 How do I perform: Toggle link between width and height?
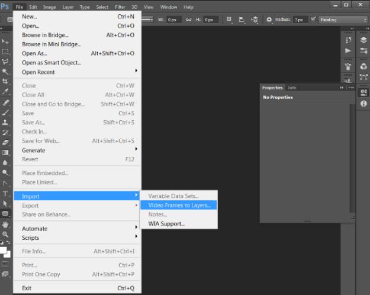(188, 20)
